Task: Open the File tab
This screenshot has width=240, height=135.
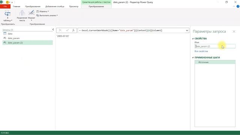Action: point(5,6)
